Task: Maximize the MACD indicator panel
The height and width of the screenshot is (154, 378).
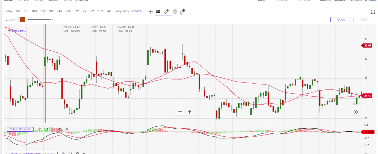Action: [x=46, y=129]
